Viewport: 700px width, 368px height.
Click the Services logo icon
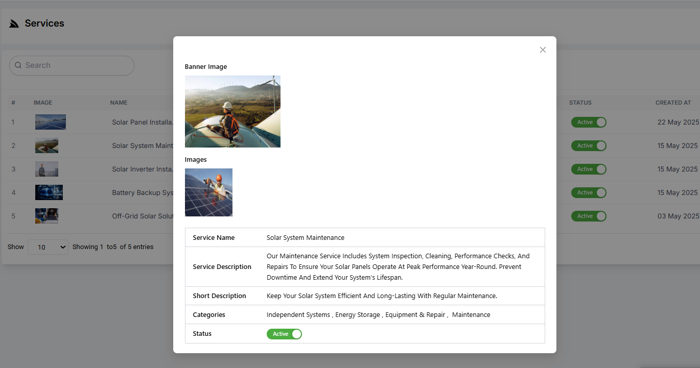point(14,23)
